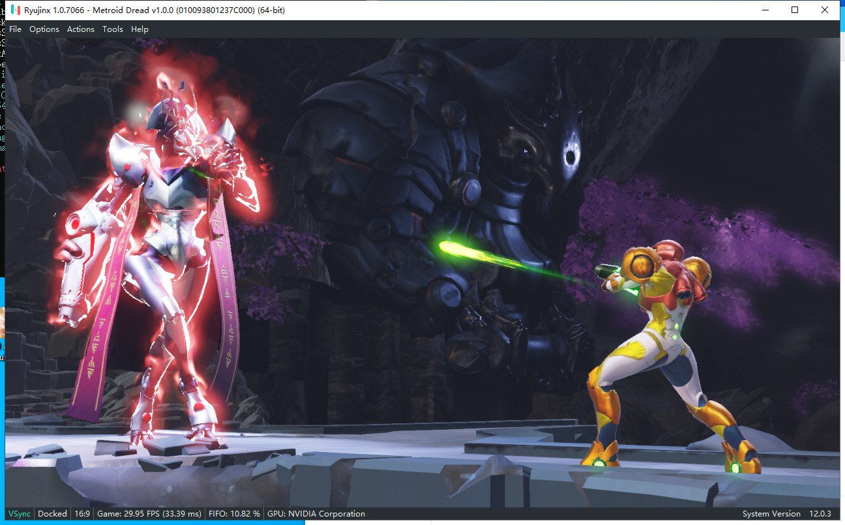Image resolution: width=845 pixels, height=525 pixels.
Task: Click the Metroid Dread window title text
Action: point(155,10)
